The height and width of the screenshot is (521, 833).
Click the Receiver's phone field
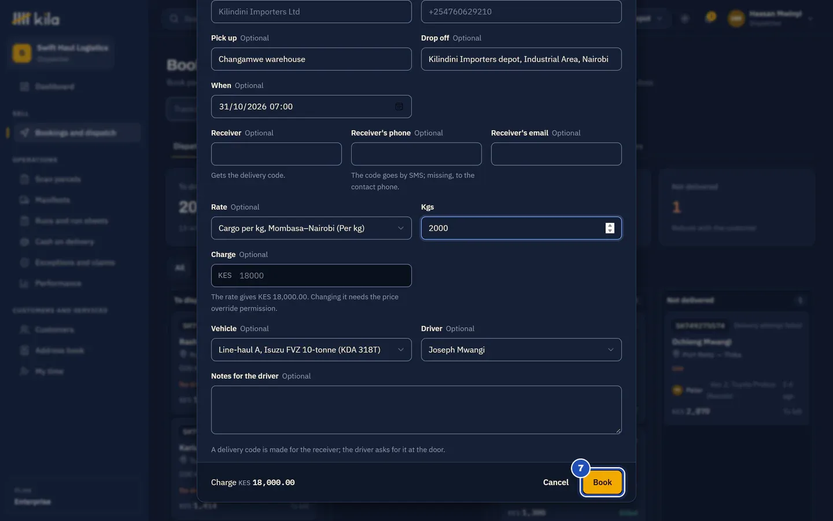[417, 154]
